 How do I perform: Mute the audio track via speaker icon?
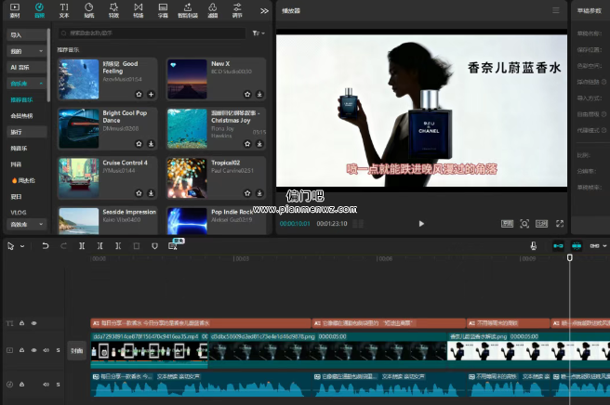(x=46, y=384)
